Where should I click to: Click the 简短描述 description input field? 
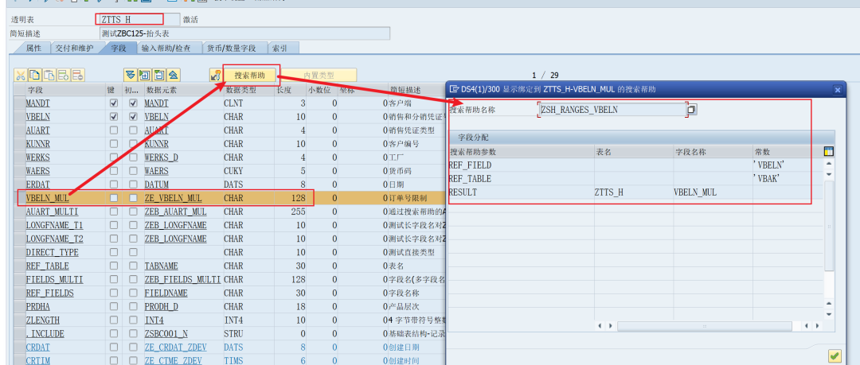[x=245, y=33]
